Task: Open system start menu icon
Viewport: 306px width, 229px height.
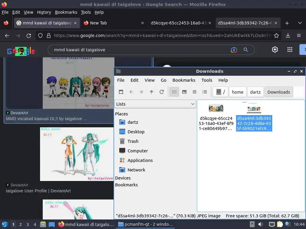Action: coord(5,224)
